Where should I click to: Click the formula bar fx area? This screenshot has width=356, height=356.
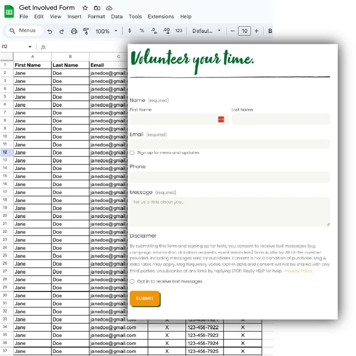point(43,47)
